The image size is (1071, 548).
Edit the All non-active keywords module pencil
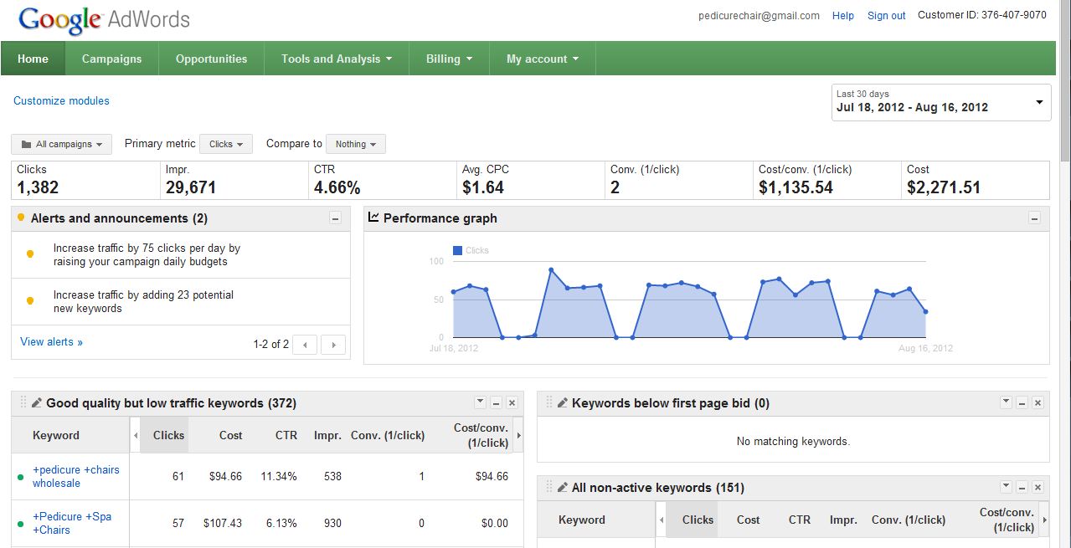(x=562, y=487)
